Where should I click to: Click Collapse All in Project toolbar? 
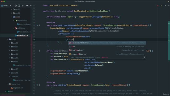click(23, 6)
